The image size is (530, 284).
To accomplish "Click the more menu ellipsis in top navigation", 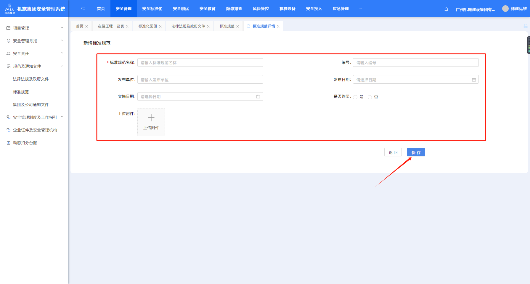I will (361, 9).
